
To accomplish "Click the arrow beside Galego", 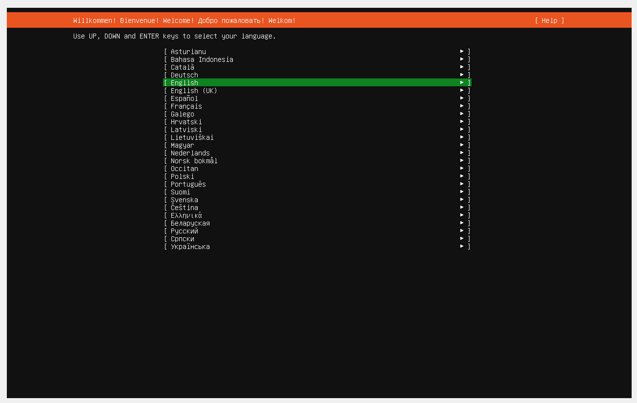I will pyautogui.click(x=462, y=114).
